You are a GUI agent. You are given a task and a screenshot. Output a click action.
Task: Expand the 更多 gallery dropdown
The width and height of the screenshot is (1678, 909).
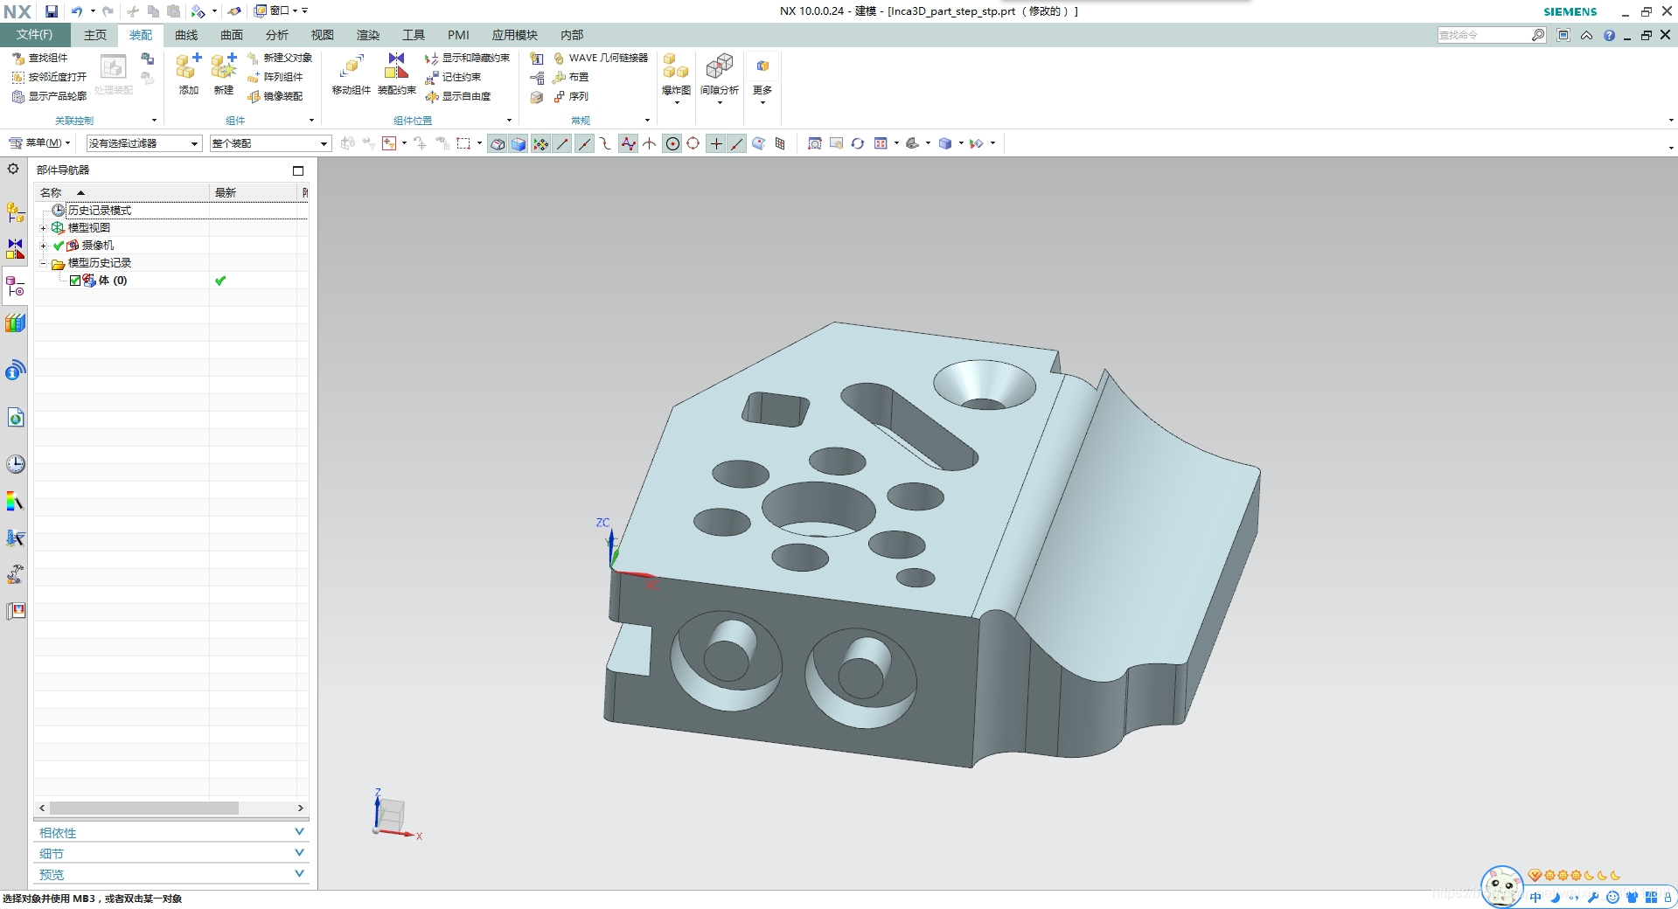[762, 103]
